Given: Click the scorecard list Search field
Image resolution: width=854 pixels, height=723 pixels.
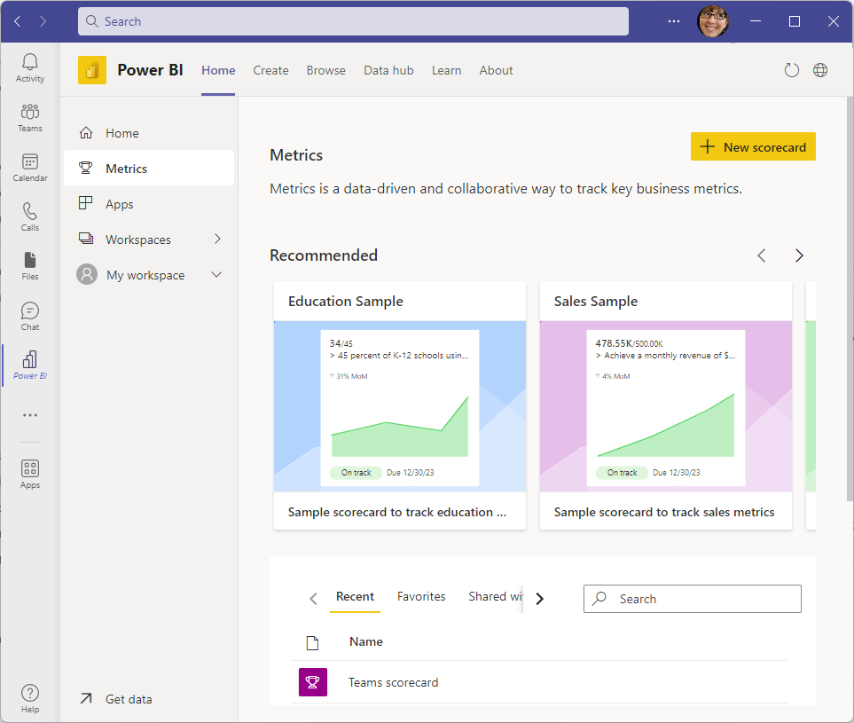Looking at the screenshot, I should click(693, 599).
